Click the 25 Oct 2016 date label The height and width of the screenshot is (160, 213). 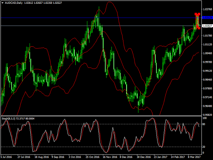(x=92, y=157)
